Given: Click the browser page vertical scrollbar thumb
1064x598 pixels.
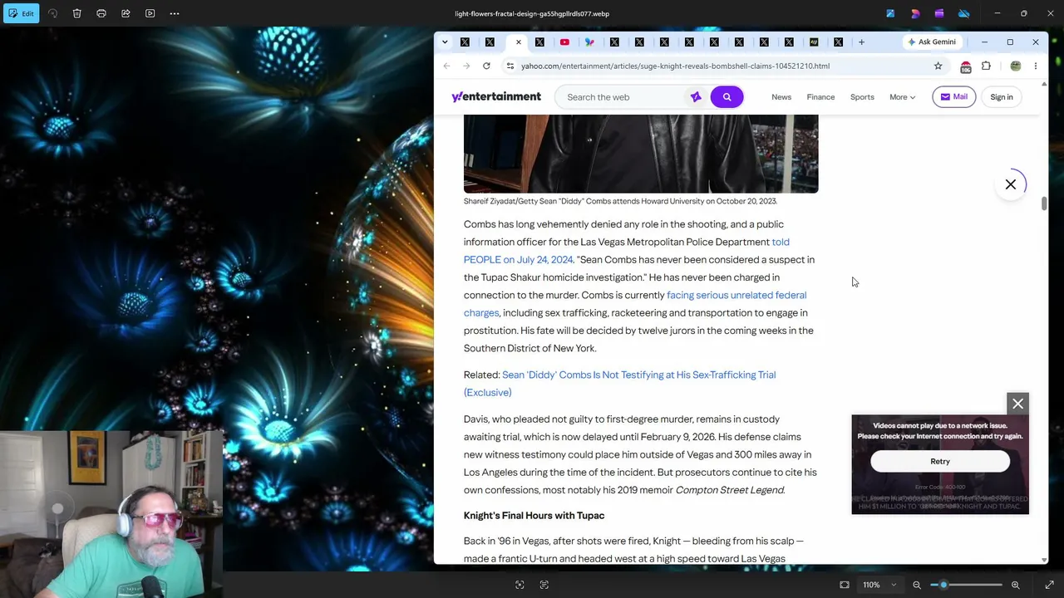Looking at the screenshot, I should [1044, 203].
